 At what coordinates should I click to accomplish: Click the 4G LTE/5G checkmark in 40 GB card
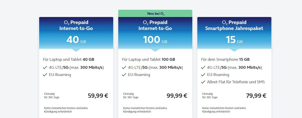pyautogui.click(x=45, y=67)
